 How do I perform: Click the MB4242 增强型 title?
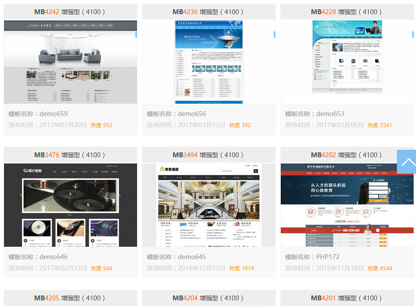71,12
